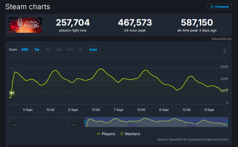Pick the 6m zoom option
238x147 pixels.
coord(70,49)
